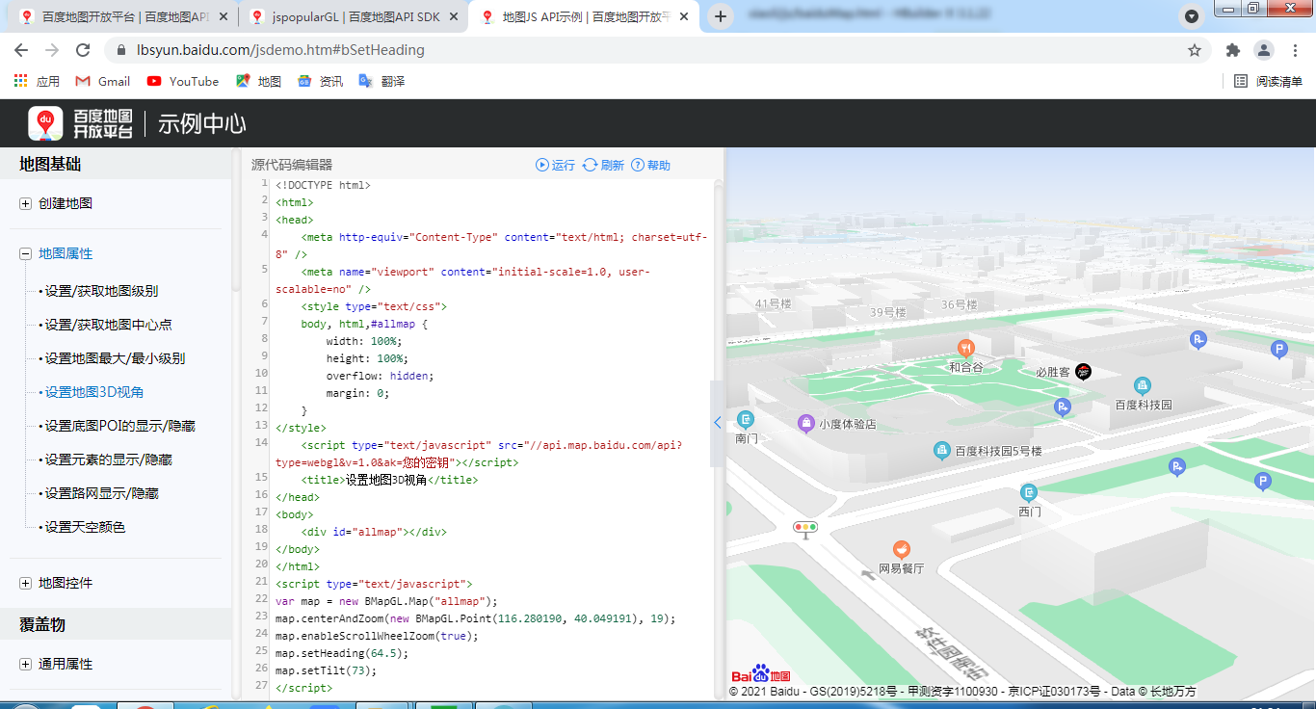The image size is (1316, 709).
Task: Open the 帮助 help link
Action: point(650,166)
